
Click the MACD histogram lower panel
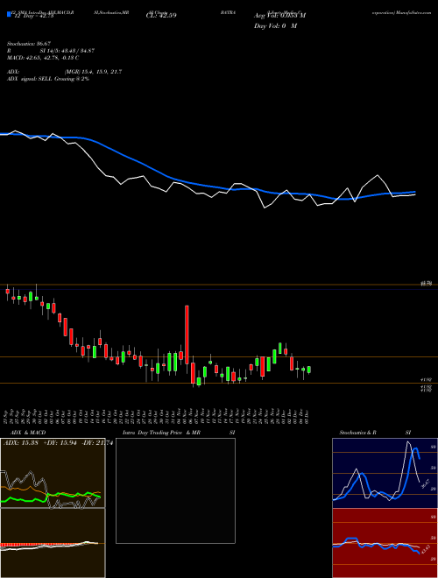[53, 543]
